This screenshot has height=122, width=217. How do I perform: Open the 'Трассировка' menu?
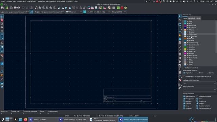pos(32,1)
